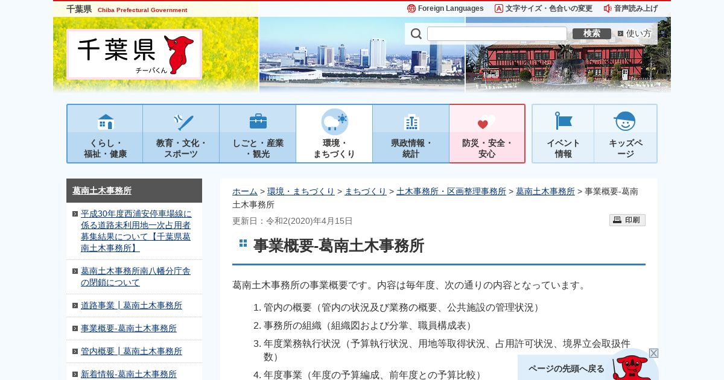724x380 pixels.
Task: Click list item 年度業務執行状況
Action: [447, 350]
